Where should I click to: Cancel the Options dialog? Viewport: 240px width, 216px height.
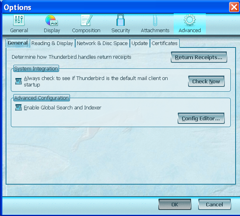pos(214,204)
